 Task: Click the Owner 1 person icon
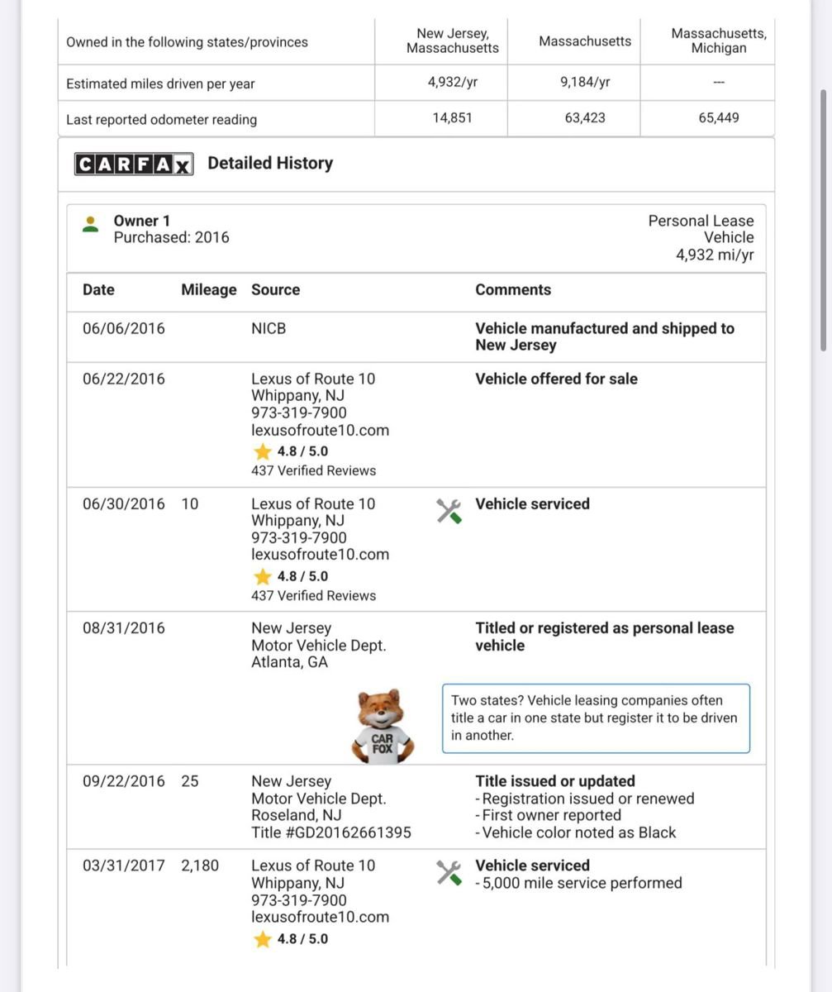[x=92, y=224]
